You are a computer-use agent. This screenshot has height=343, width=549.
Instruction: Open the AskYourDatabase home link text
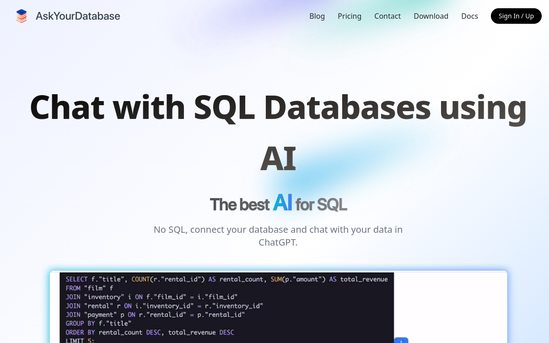[78, 16]
